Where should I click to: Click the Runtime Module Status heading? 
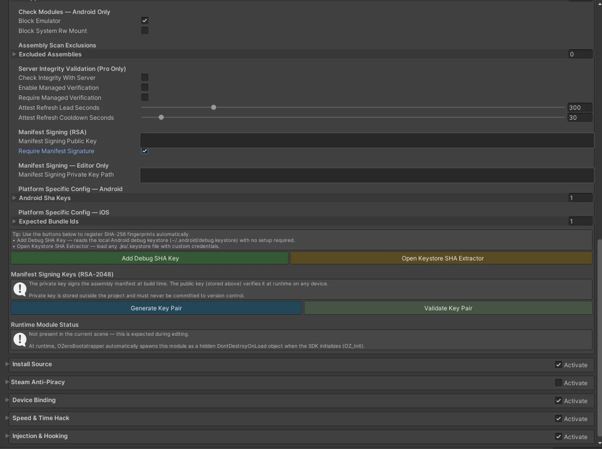45,325
